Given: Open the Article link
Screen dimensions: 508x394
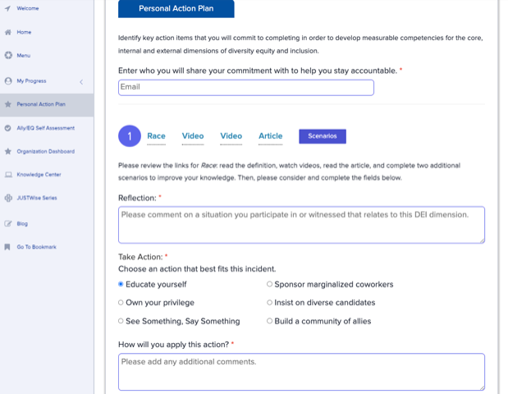Looking at the screenshot, I should [x=271, y=136].
